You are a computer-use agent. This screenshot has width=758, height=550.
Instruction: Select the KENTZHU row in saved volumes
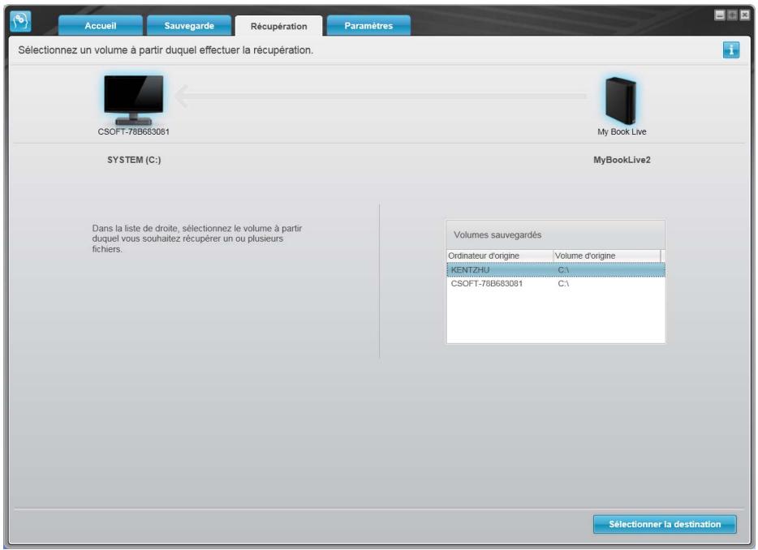(556, 269)
